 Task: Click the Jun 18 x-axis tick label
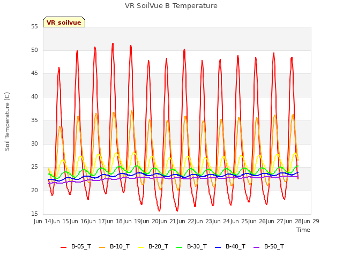(114, 221)
